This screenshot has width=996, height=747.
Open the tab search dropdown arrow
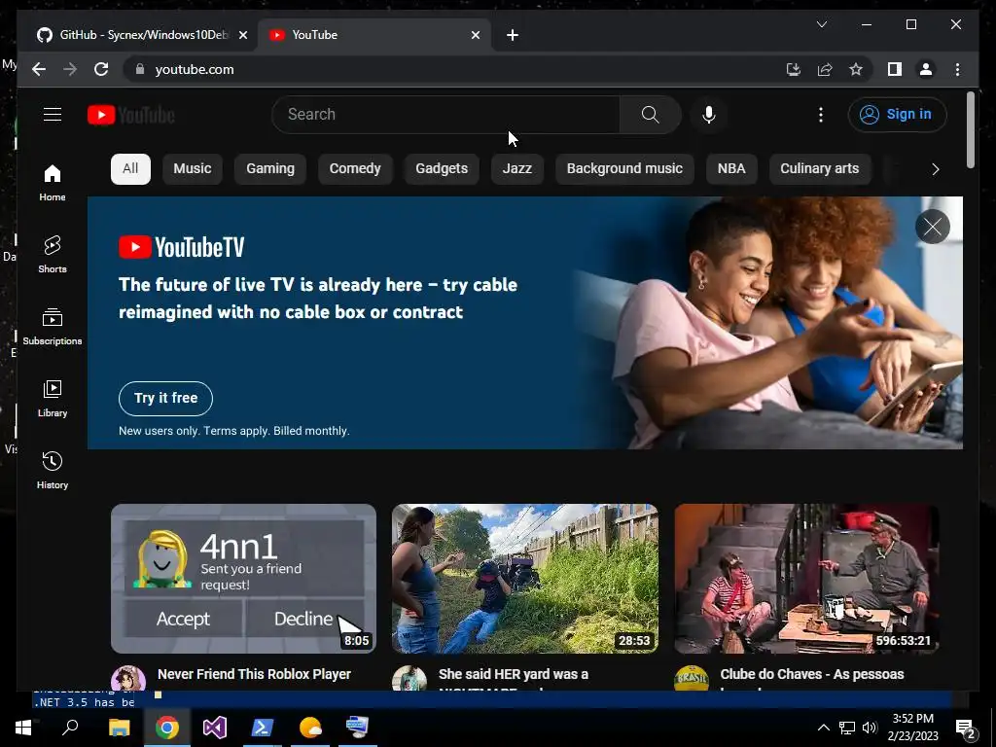click(x=821, y=24)
